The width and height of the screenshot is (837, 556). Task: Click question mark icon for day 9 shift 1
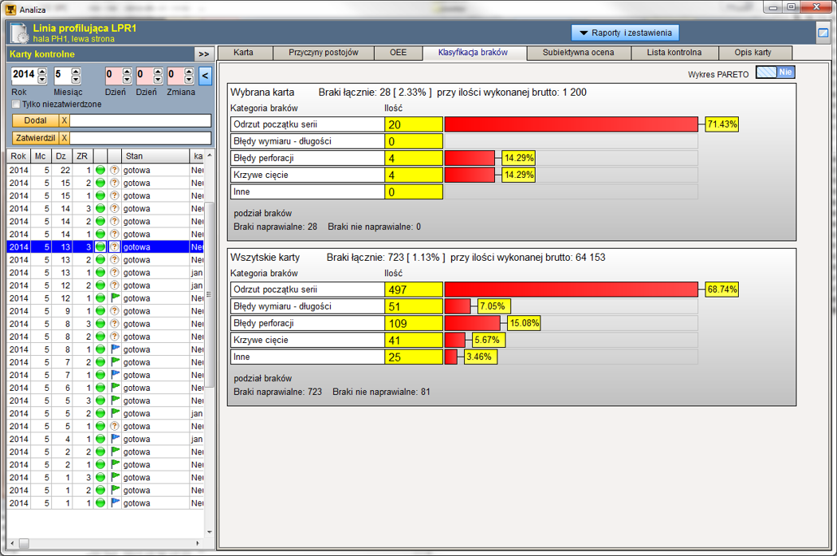114,311
